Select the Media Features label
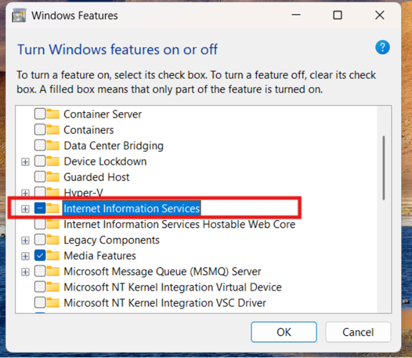 (x=100, y=256)
